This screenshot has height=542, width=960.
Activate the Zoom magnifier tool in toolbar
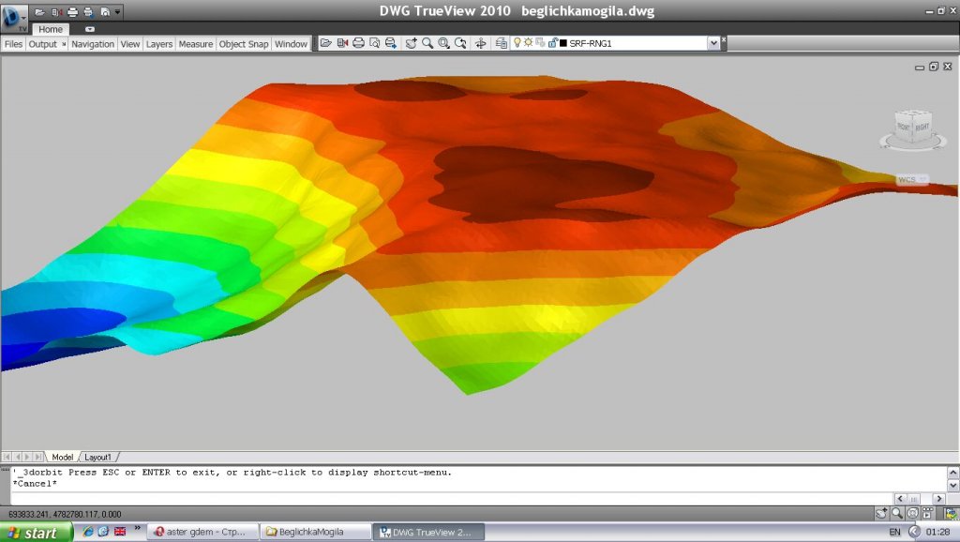(x=427, y=43)
